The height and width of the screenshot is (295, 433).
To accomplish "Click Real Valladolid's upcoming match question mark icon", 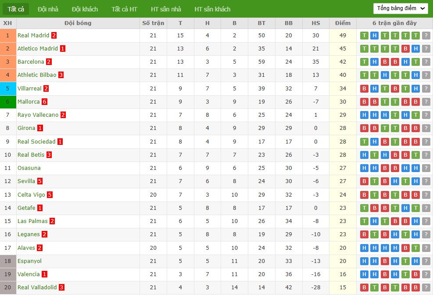I will tap(426, 288).
